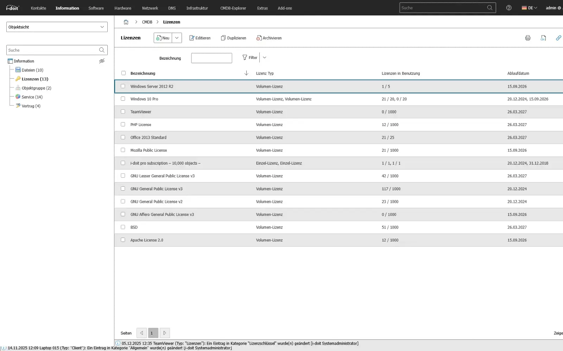Click the print icon in toolbar
This screenshot has width=563, height=351.
point(527,38)
